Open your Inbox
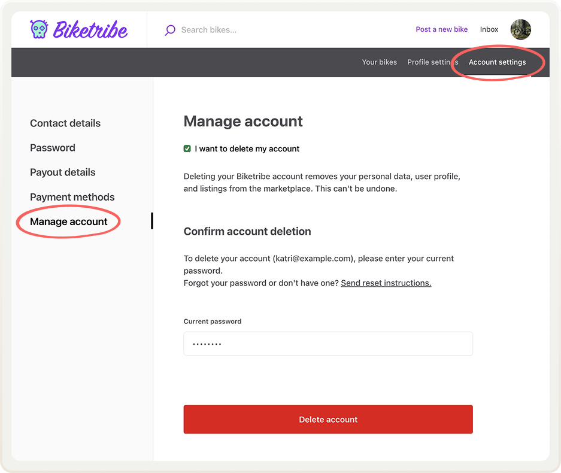This screenshot has width=561, height=473. pyautogui.click(x=489, y=29)
